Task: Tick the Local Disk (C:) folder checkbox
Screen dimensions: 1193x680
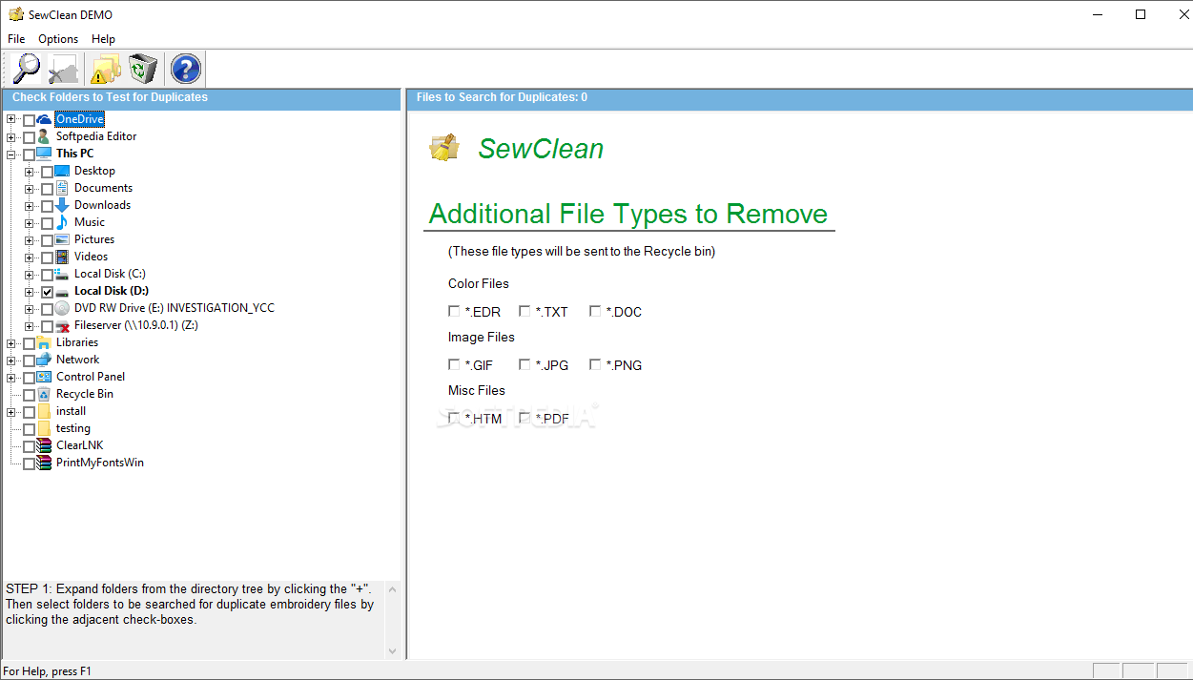Action: pos(47,275)
